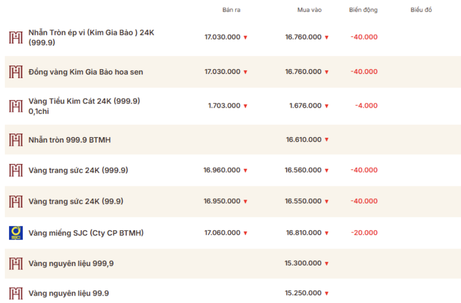Click logo beside Vàng nguyên liệu 99.9
Viewport: 461px width, 303px height.
click(x=16, y=293)
